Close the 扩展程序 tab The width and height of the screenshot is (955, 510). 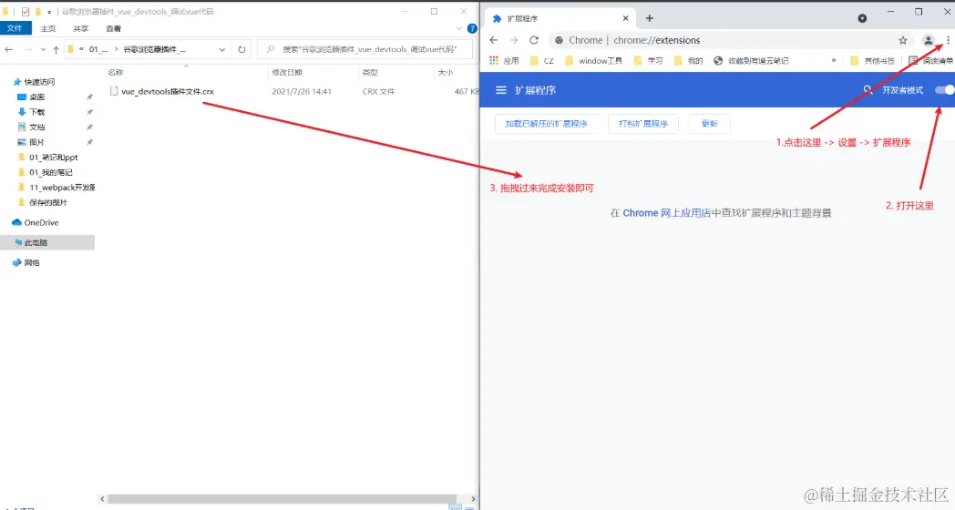pos(625,18)
